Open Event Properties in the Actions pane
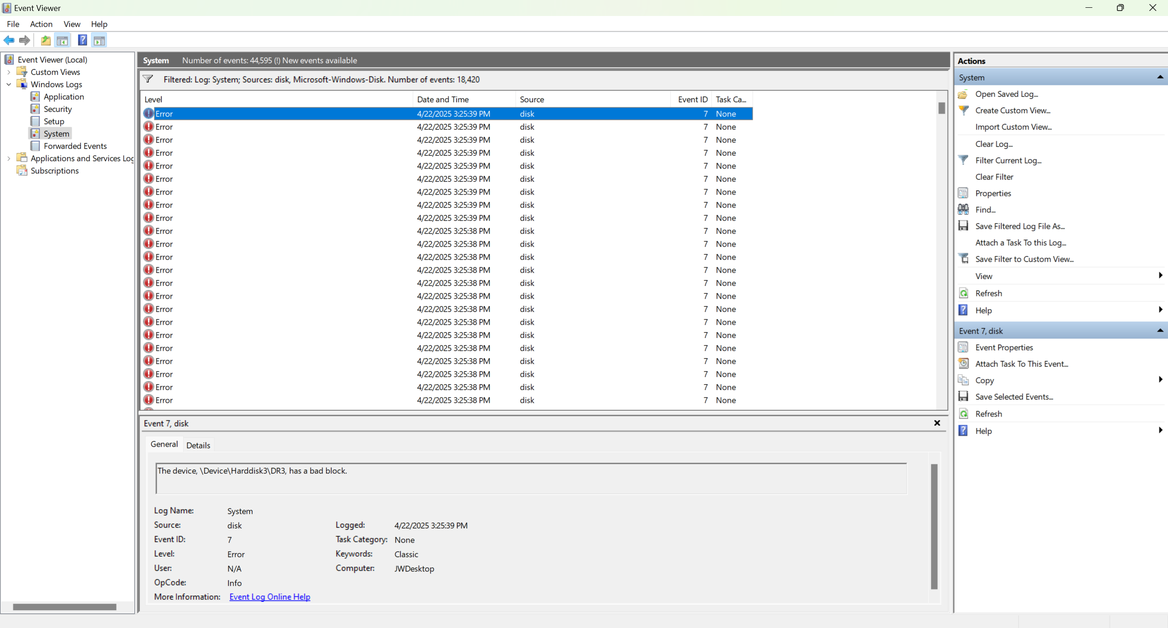1168x628 pixels. pos(1004,347)
